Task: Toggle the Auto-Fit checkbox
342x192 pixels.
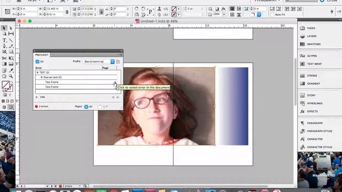Action: (272, 14)
